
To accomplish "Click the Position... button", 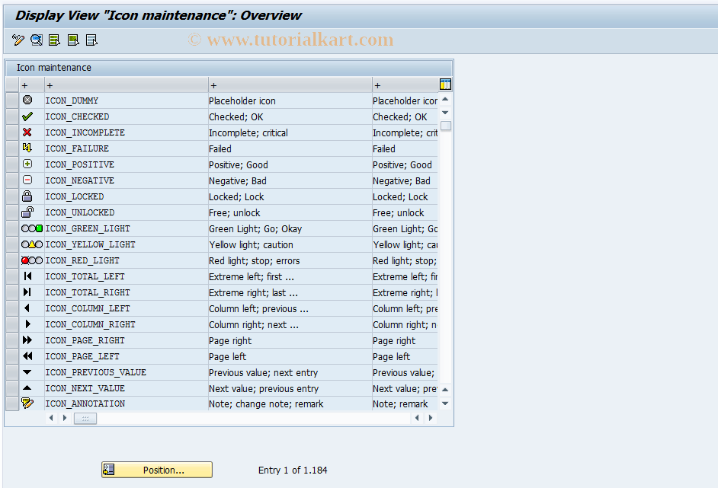I will coord(156,470).
